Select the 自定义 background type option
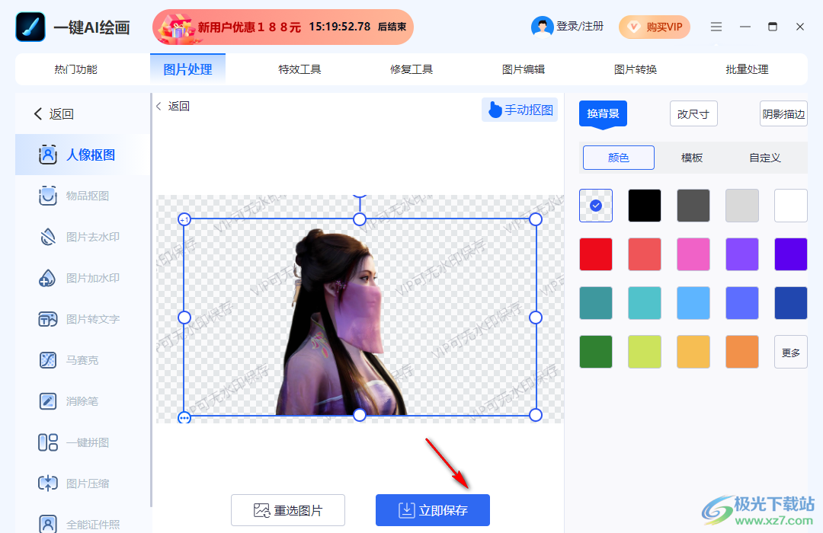Image resolution: width=823 pixels, height=533 pixels. (x=765, y=158)
